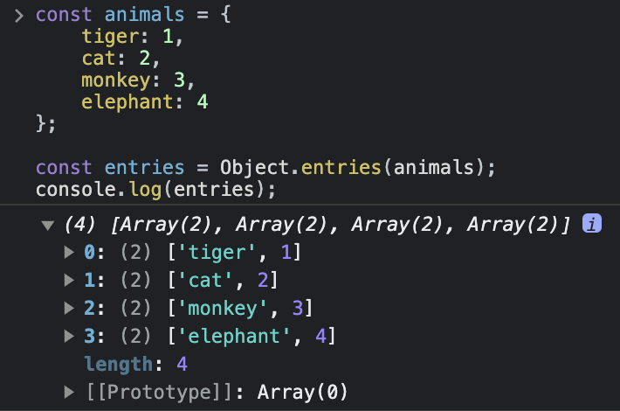Click the info icon beside the array summary
The width and height of the screenshot is (620, 411).
(591, 223)
